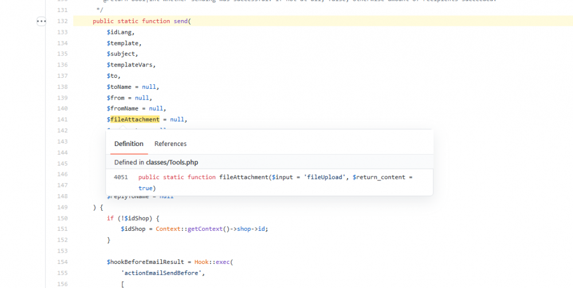
Task: Select line number 141
Action: pos(62,119)
